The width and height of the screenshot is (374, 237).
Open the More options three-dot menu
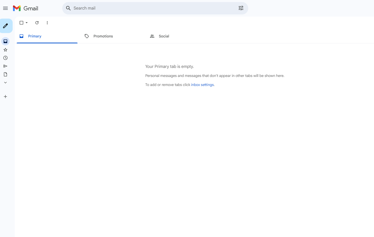click(x=47, y=23)
